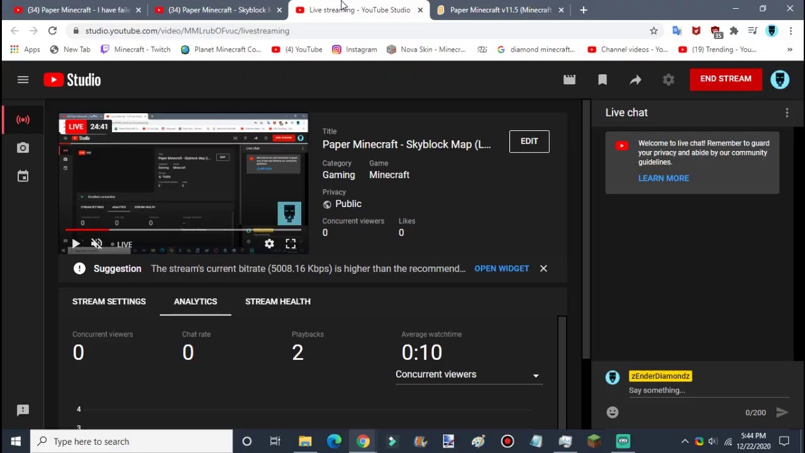Open File Explorer from taskbar

coord(305,442)
